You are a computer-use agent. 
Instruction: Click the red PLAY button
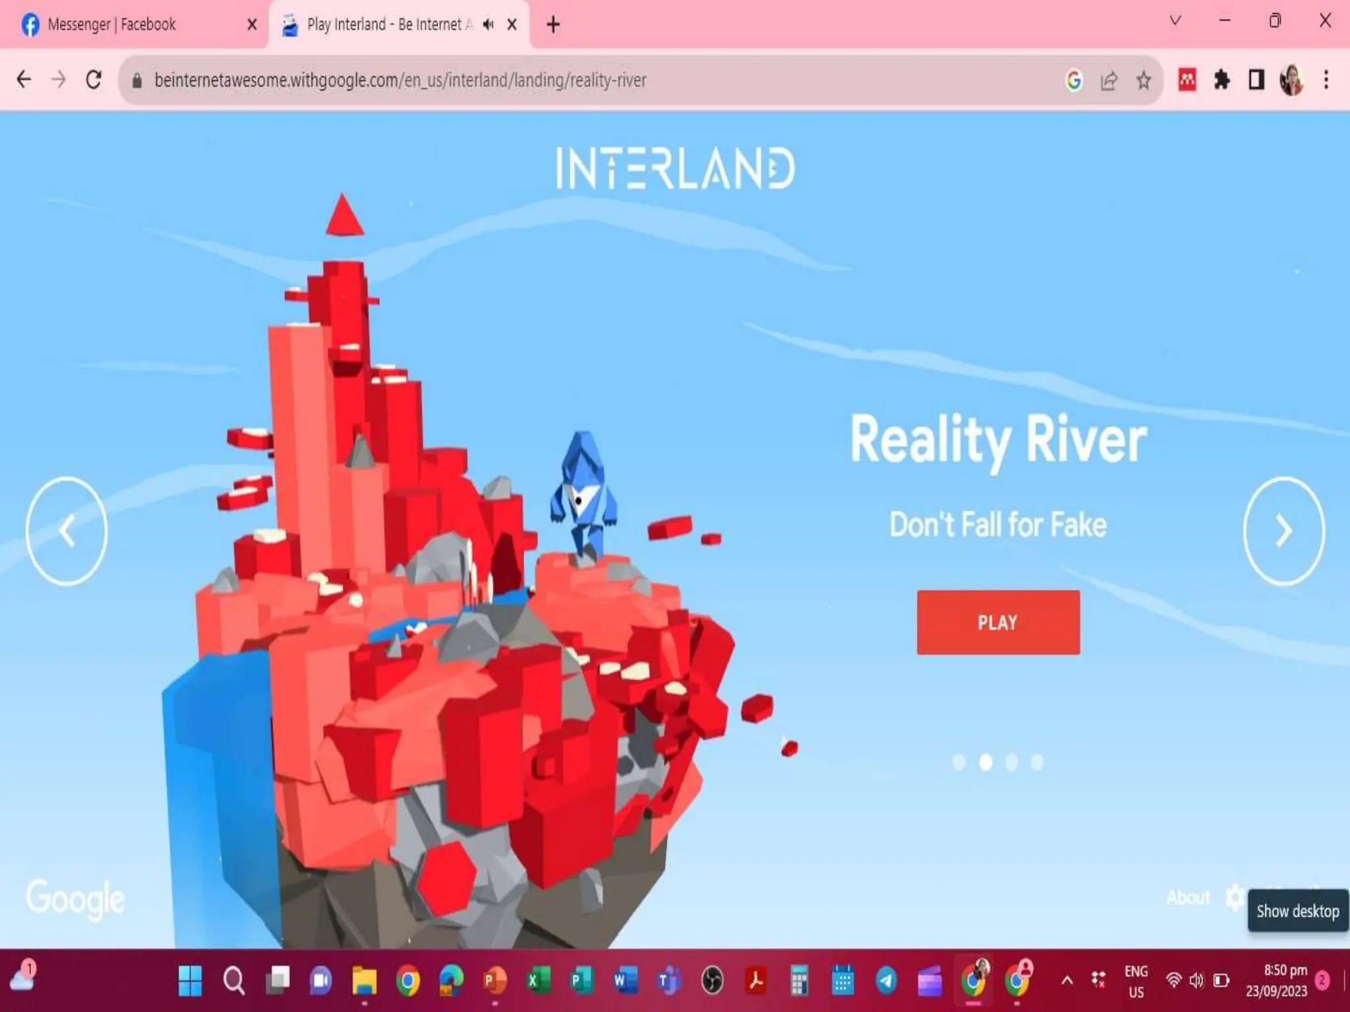[998, 622]
